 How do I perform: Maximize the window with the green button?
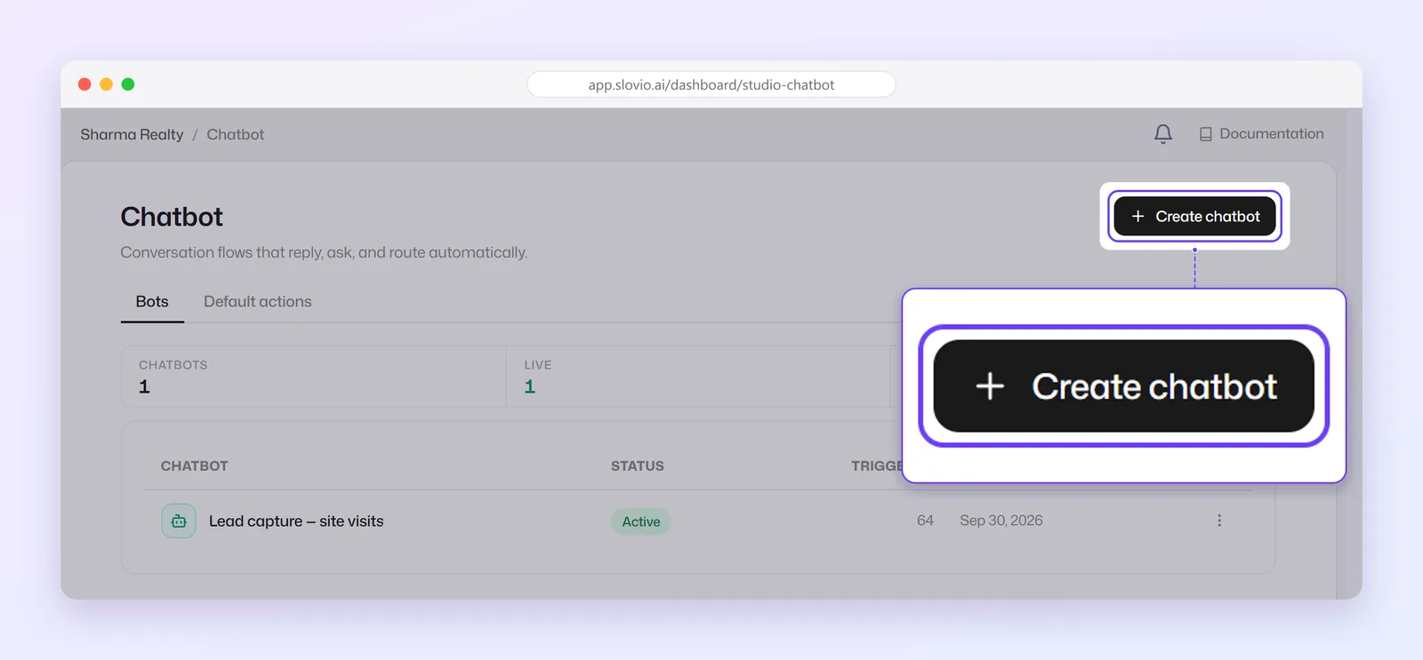click(x=128, y=84)
